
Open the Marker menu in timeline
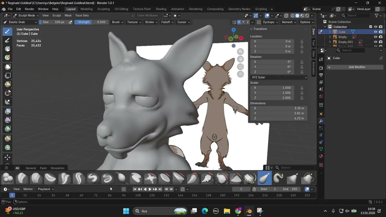(x=28, y=189)
